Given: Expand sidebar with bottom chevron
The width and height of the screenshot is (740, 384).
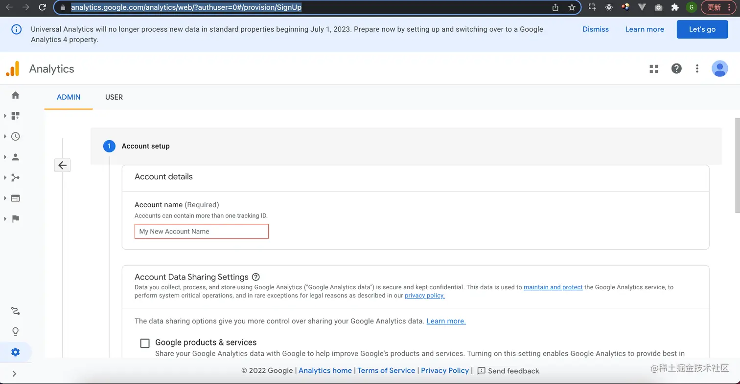Looking at the screenshot, I should [14, 374].
